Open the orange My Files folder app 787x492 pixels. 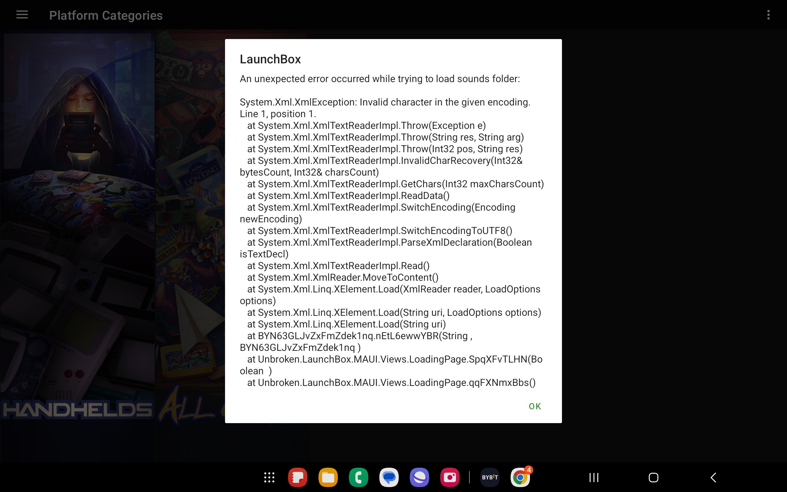[x=328, y=477]
